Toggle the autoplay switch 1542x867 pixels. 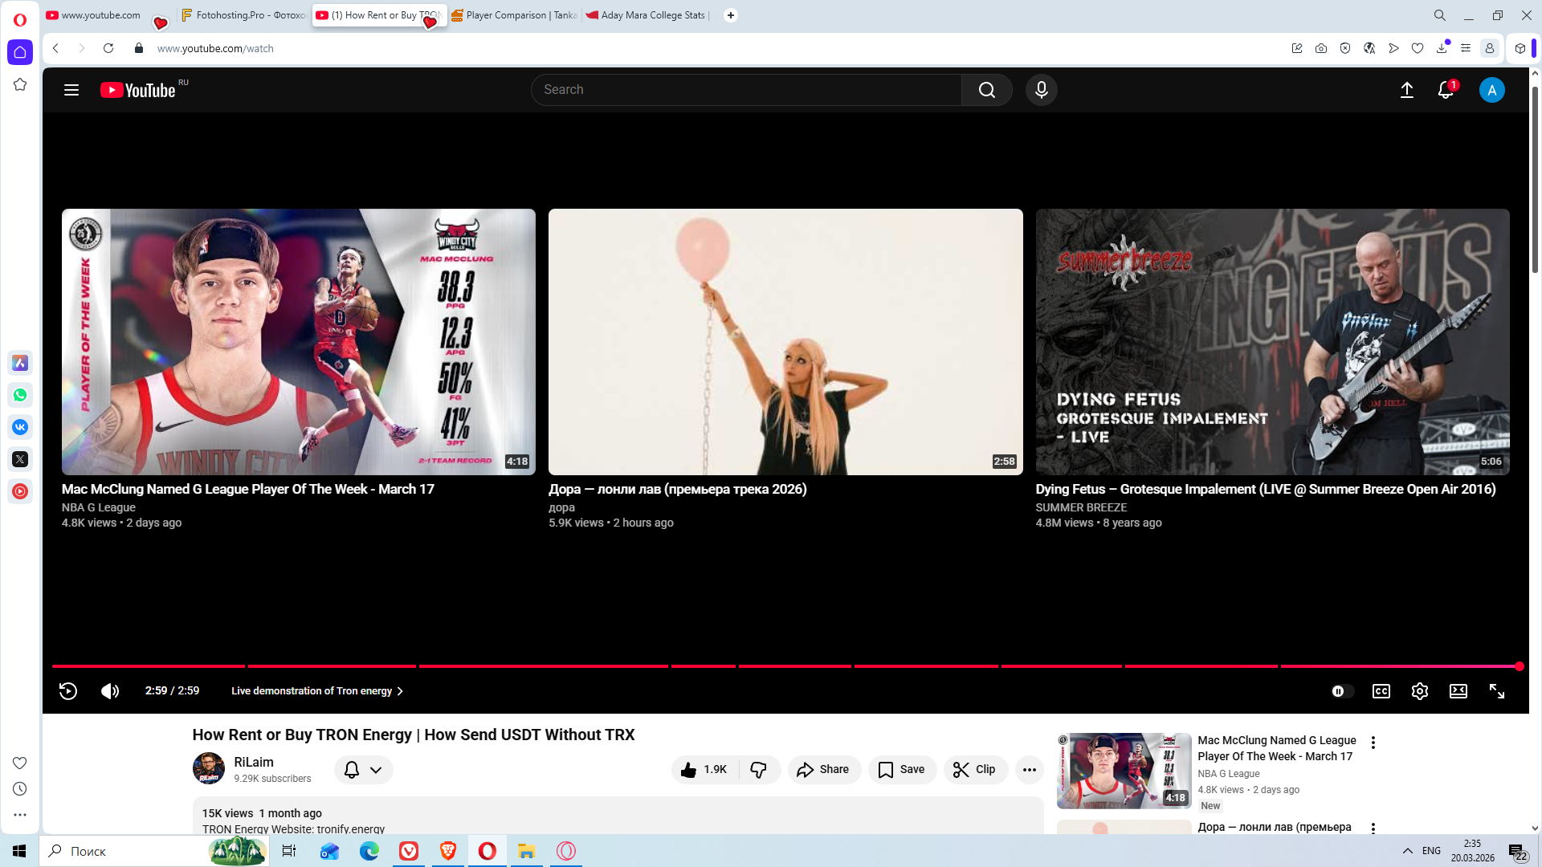pyautogui.click(x=1342, y=691)
